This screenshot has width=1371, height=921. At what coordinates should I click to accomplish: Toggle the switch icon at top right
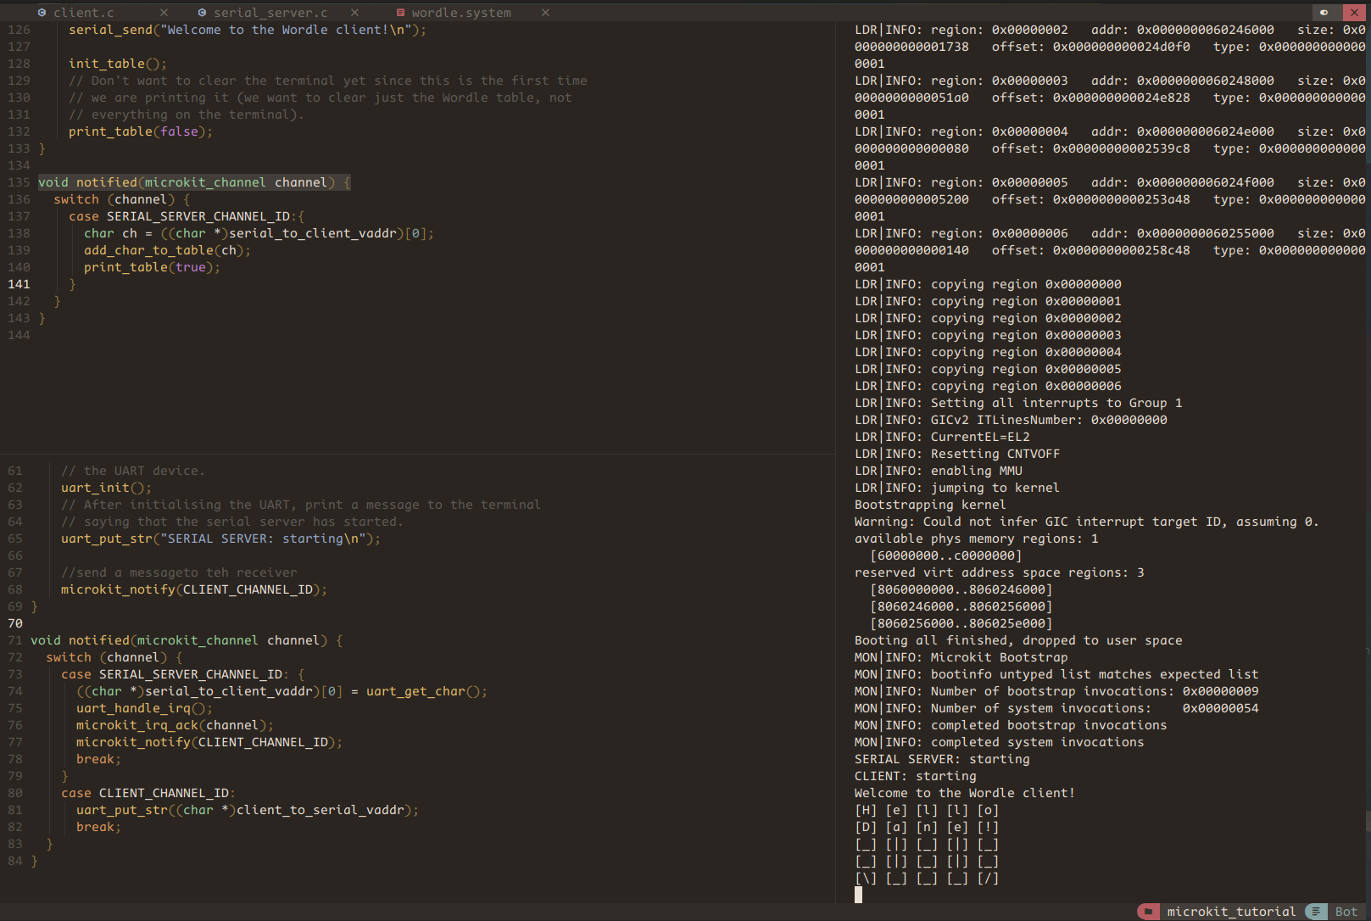[1324, 12]
